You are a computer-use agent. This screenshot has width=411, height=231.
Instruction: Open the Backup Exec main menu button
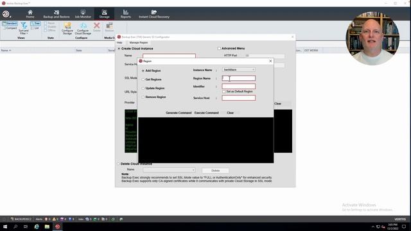[6, 14]
